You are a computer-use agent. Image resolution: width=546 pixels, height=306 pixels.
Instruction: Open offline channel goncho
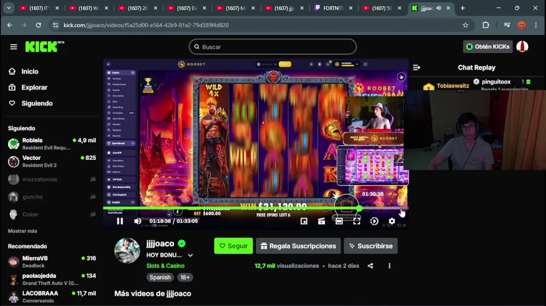click(x=52, y=197)
